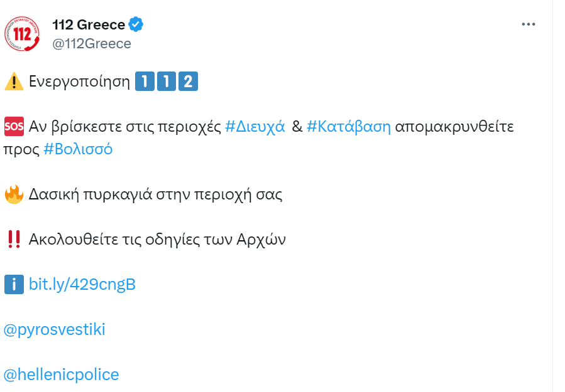Screen dimensions: 565x392
Task: Click the first blue keycap 1 emoji
Action: click(x=145, y=82)
